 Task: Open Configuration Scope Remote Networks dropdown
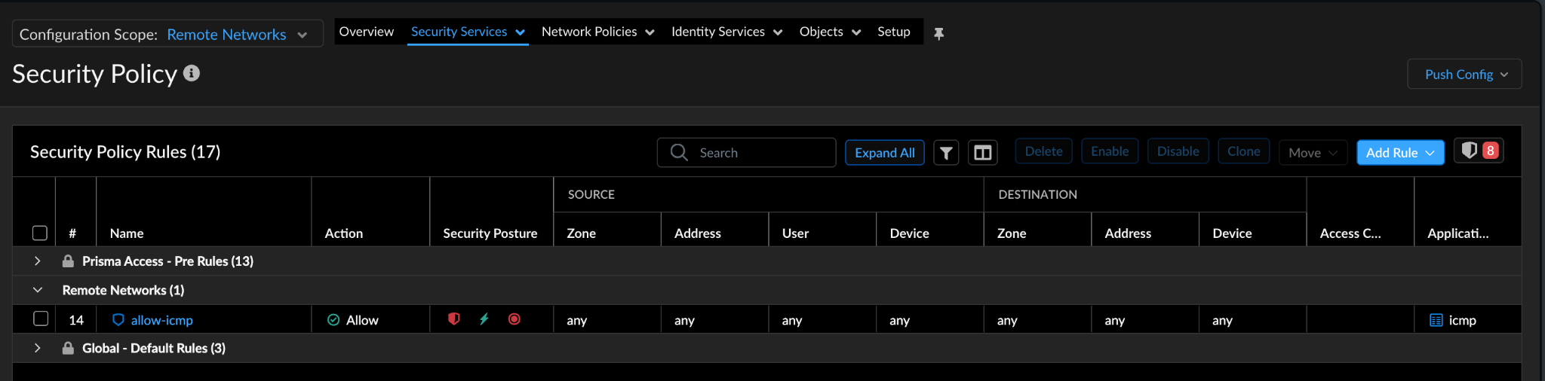point(167,34)
